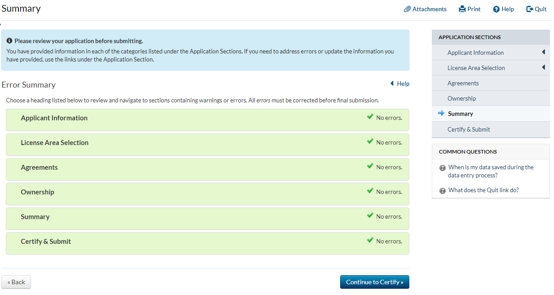Expand the Error Summary Help arrow
The height and width of the screenshot is (295, 554).
tap(392, 84)
